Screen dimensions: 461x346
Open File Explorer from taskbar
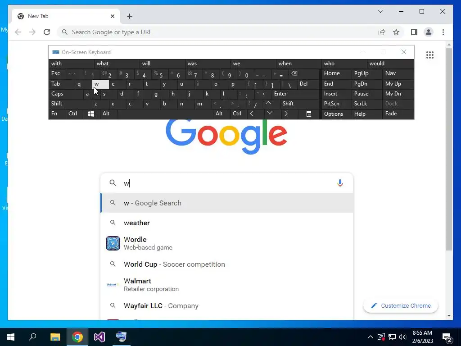pyautogui.click(x=55, y=337)
